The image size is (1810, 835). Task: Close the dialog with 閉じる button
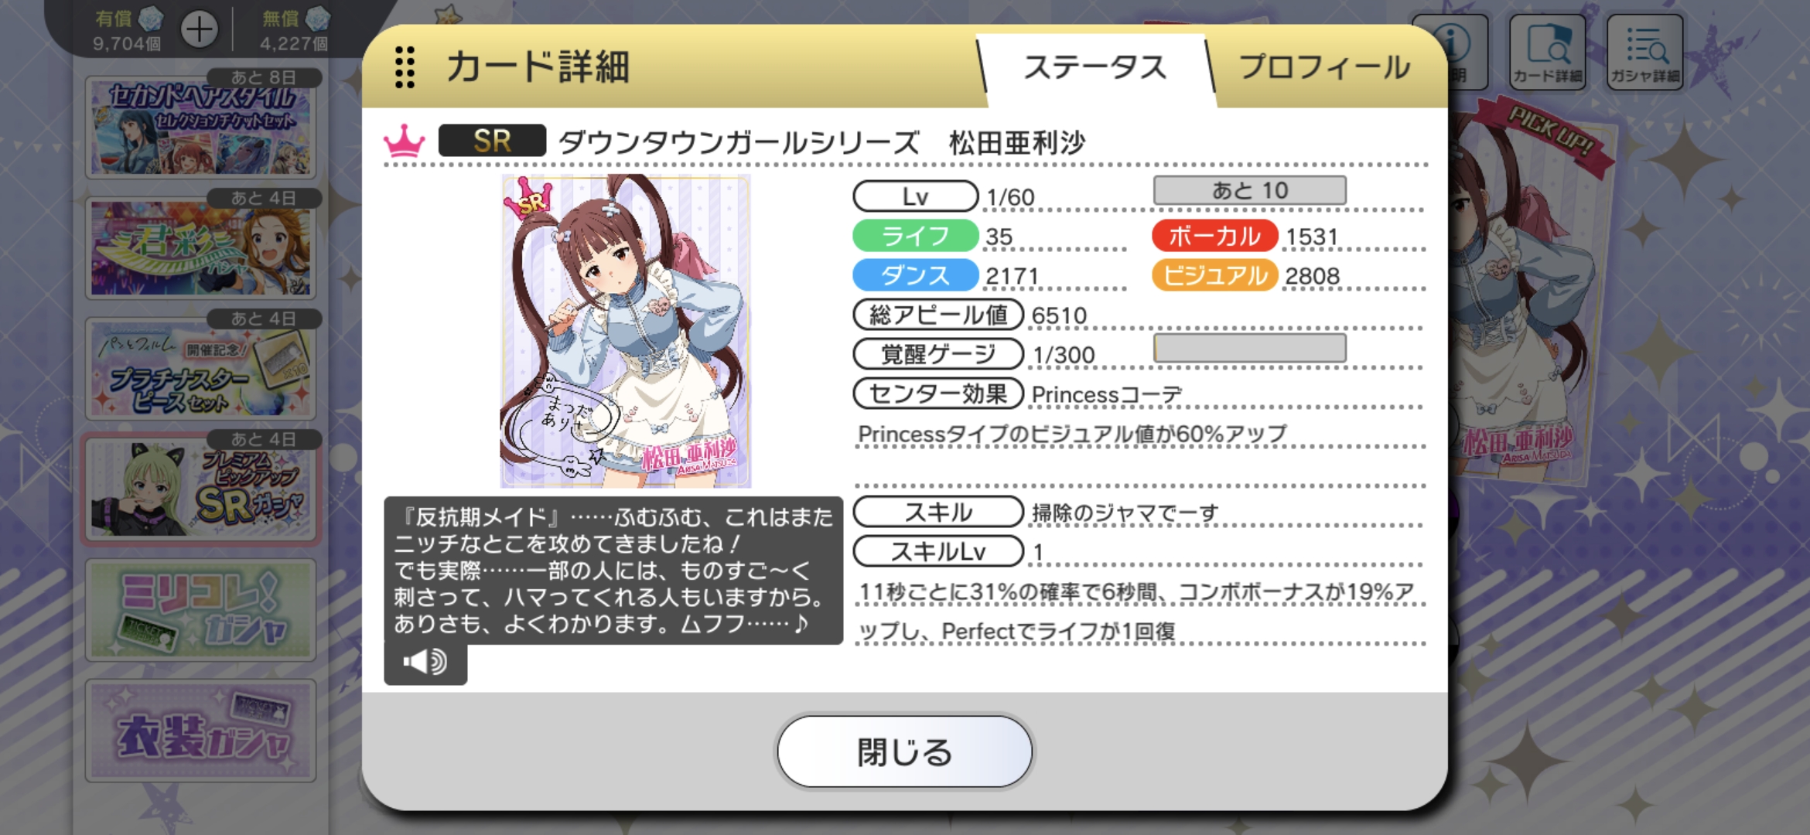point(904,751)
